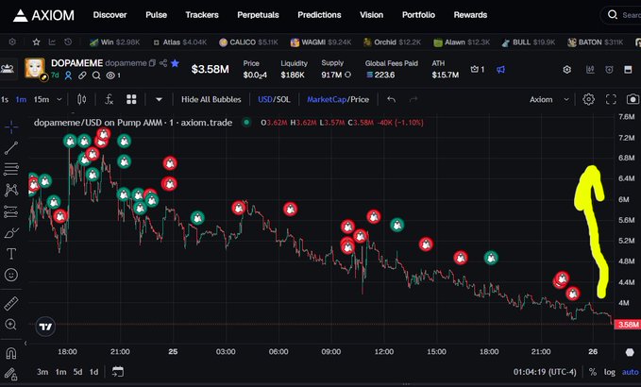
Task: Expand the dropdown arrow after layout grid
Action: [159, 99]
